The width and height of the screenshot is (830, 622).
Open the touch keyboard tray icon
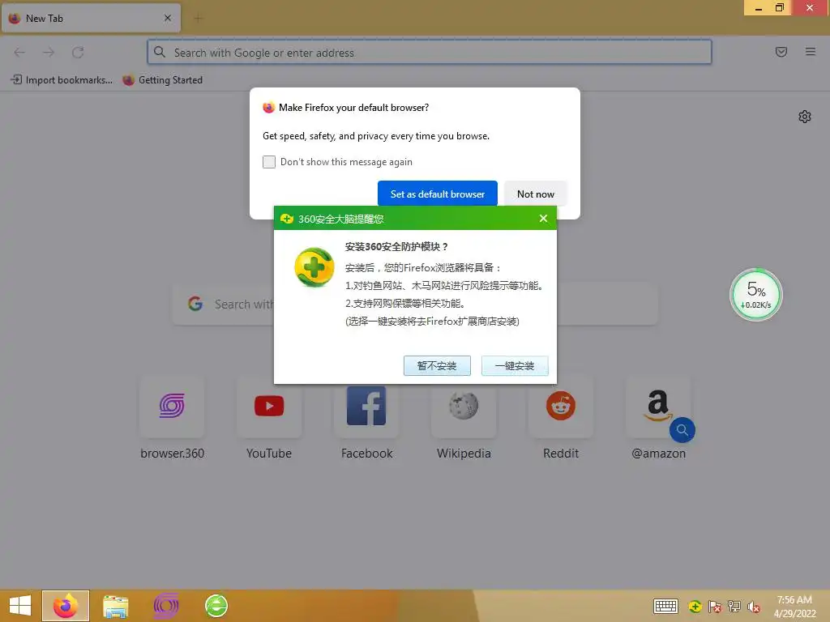tap(665, 607)
